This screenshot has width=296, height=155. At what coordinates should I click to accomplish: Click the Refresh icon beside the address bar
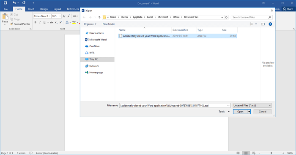pos(226,17)
